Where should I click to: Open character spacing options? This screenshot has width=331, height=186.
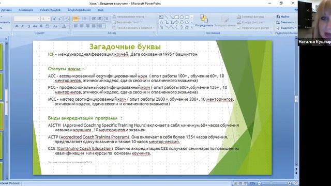point(47,26)
